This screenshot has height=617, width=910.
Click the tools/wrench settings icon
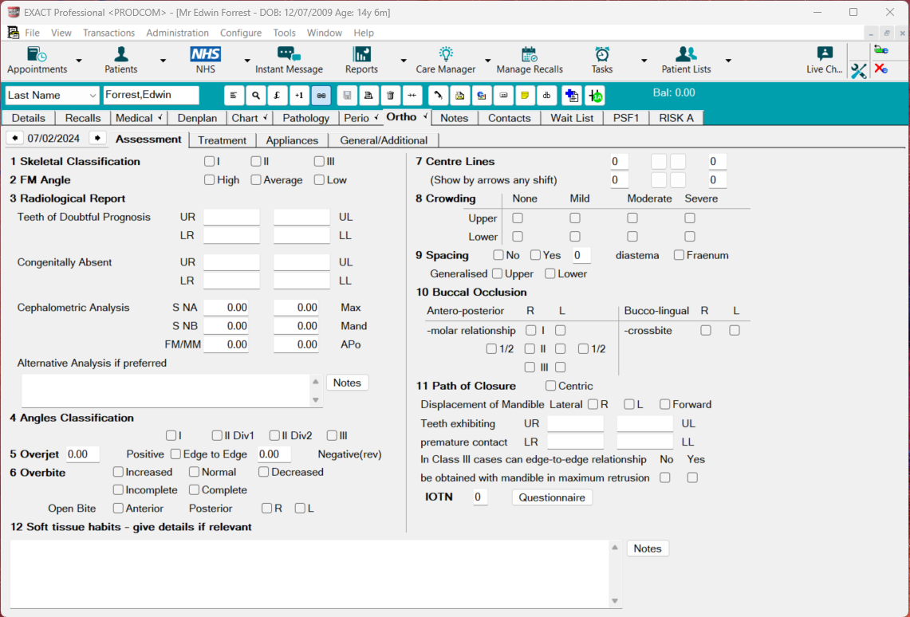pyautogui.click(x=859, y=71)
